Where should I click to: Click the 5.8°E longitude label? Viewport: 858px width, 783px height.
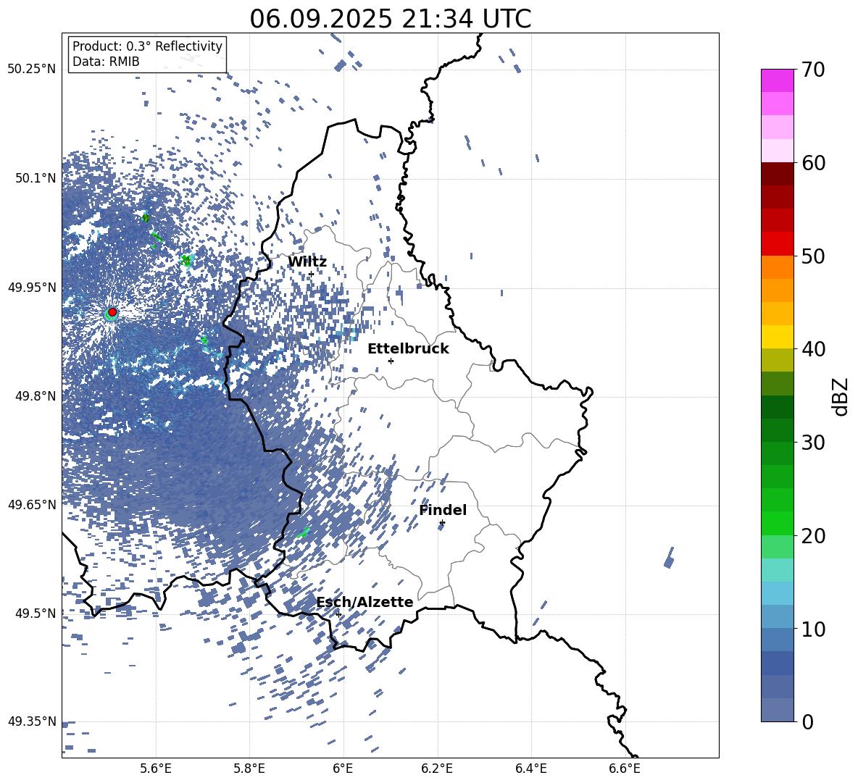click(249, 769)
